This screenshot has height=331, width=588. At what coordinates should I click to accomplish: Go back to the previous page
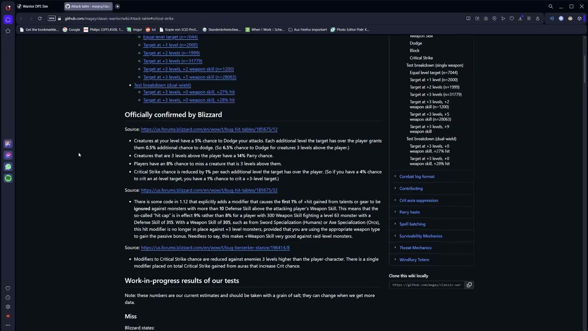21,18
